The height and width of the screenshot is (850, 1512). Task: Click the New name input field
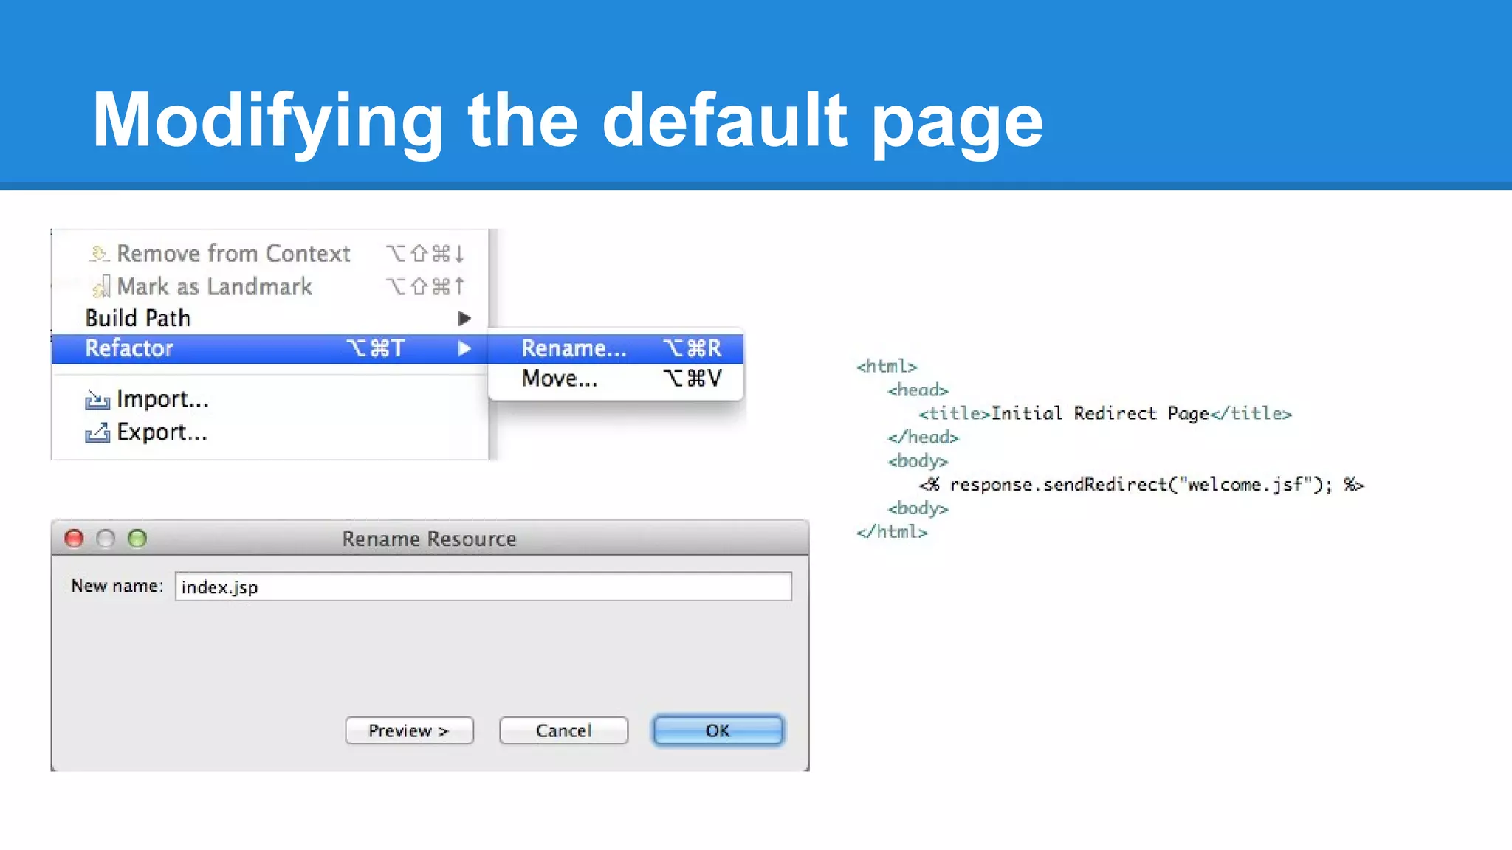point(484,587)
